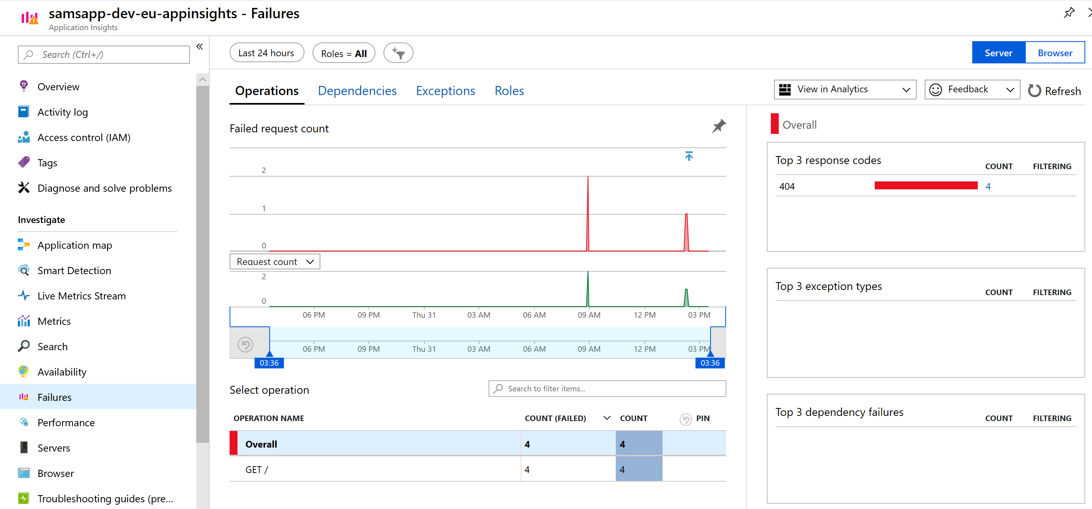Click the blue scroll-to-top arrow in chart
The width and height of the screenshot is (1092, 509).
(689, 156)
